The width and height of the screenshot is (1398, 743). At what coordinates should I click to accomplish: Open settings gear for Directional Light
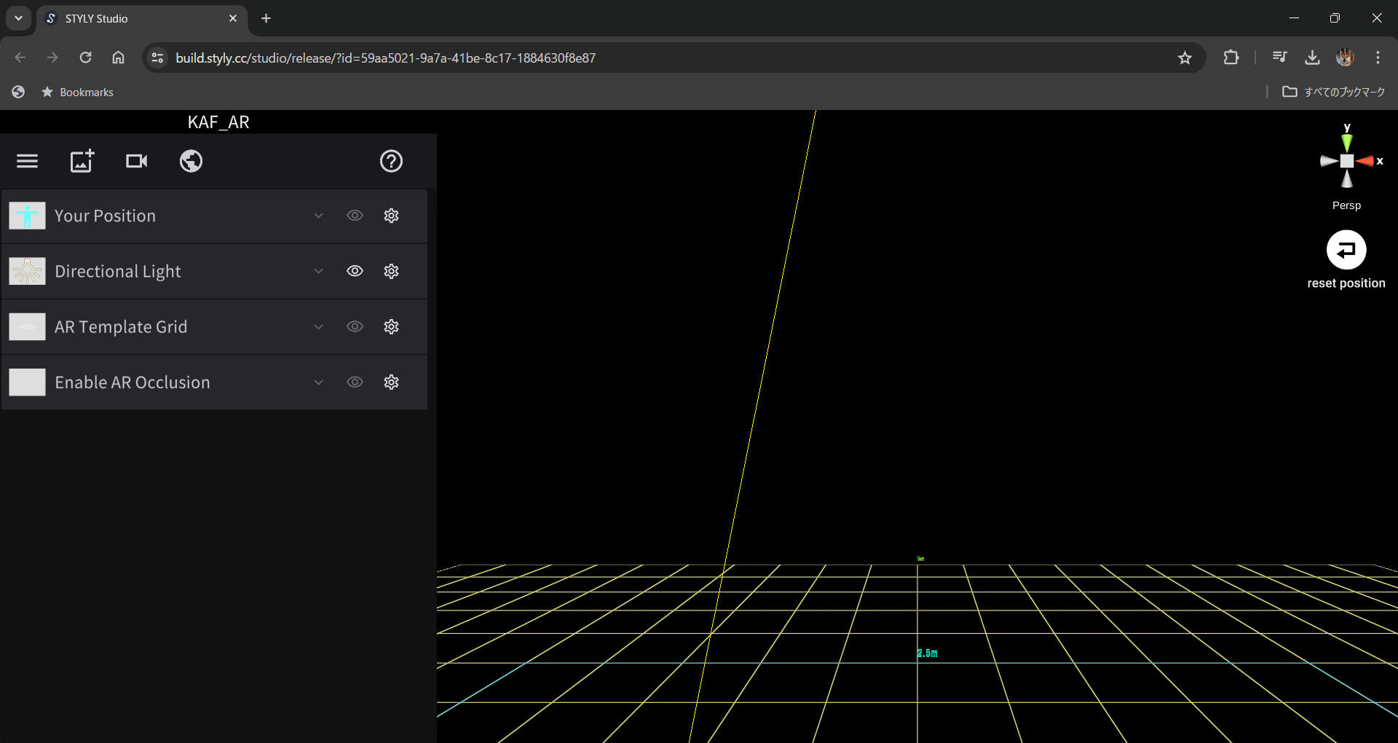tap(391, 271)
